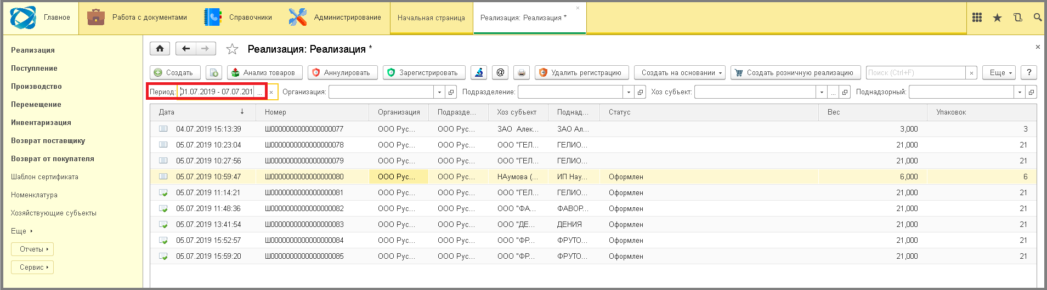Open Номенклатура in the sidebar
This screenshot has width=1047, height=290.
click(34, 195)
